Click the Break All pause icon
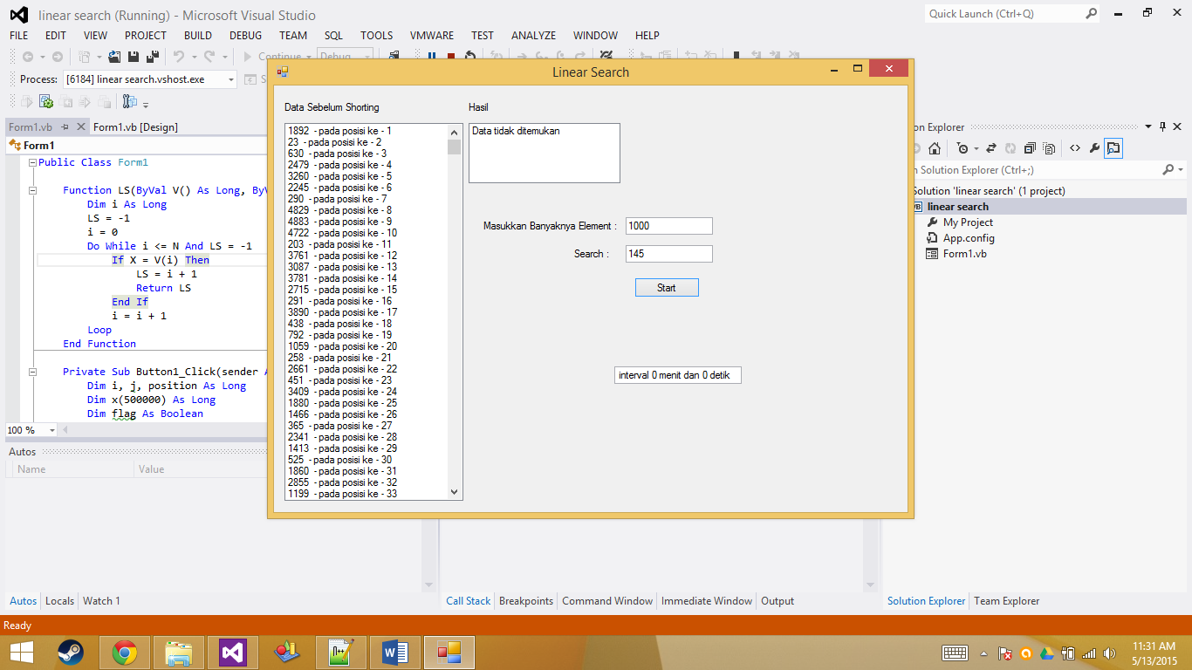The width and height of the screenshot is (1192, 670). click(x=432, y=56)
